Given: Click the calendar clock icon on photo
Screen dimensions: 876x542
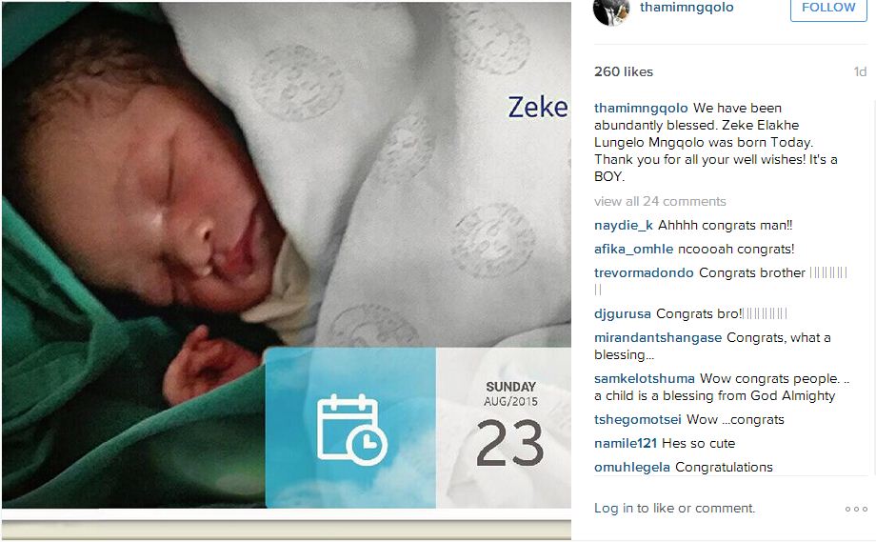Looking at the screenshot, I should 351,430.
